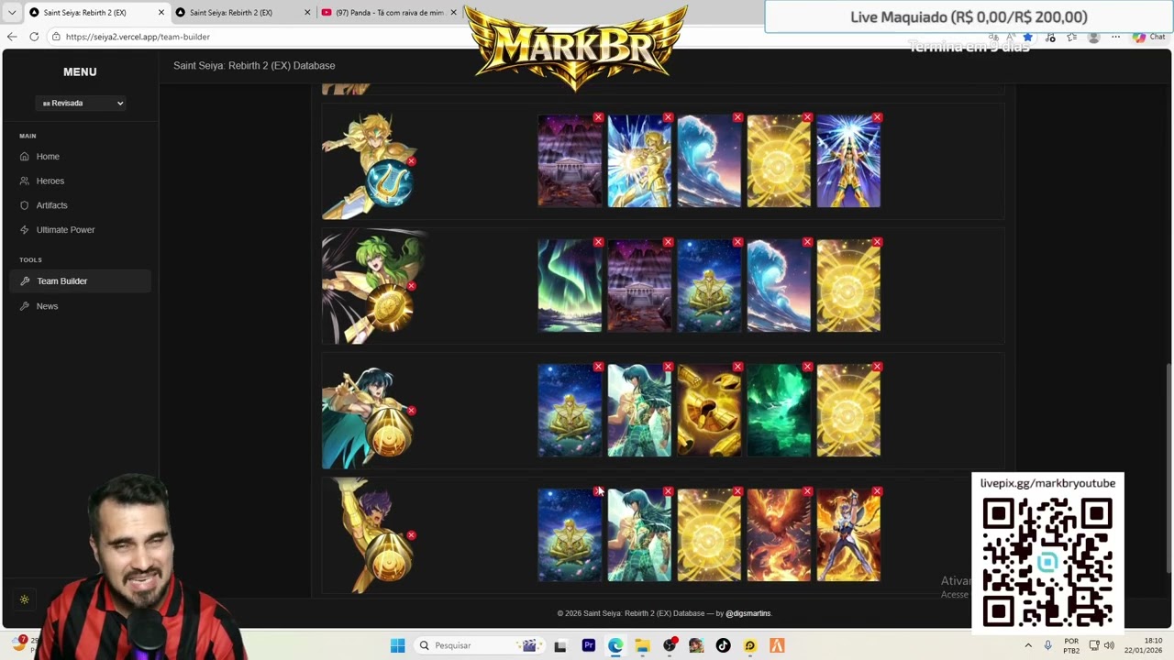
Task: Open the TikTok taskbar icon
Action: coord(723,645)
